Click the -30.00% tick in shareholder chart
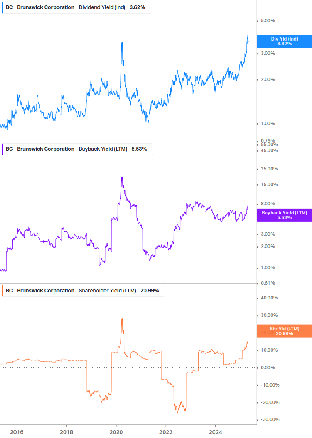 [270, 419]
